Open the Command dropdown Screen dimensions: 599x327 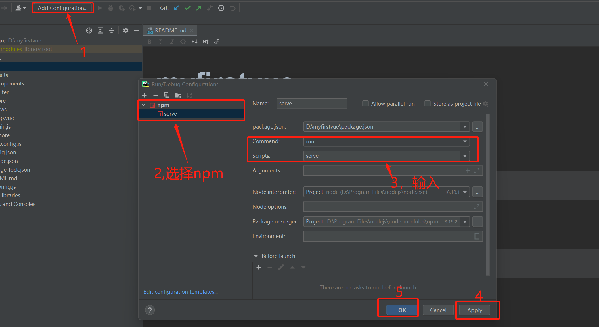point(386,141)
